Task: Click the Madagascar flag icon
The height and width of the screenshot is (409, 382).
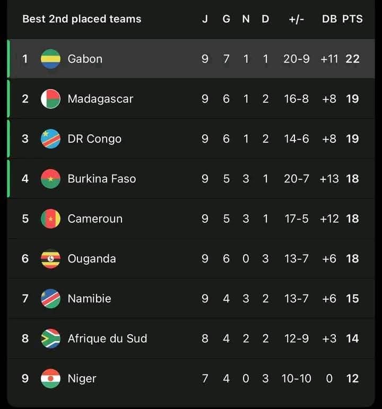Action: 50,99
